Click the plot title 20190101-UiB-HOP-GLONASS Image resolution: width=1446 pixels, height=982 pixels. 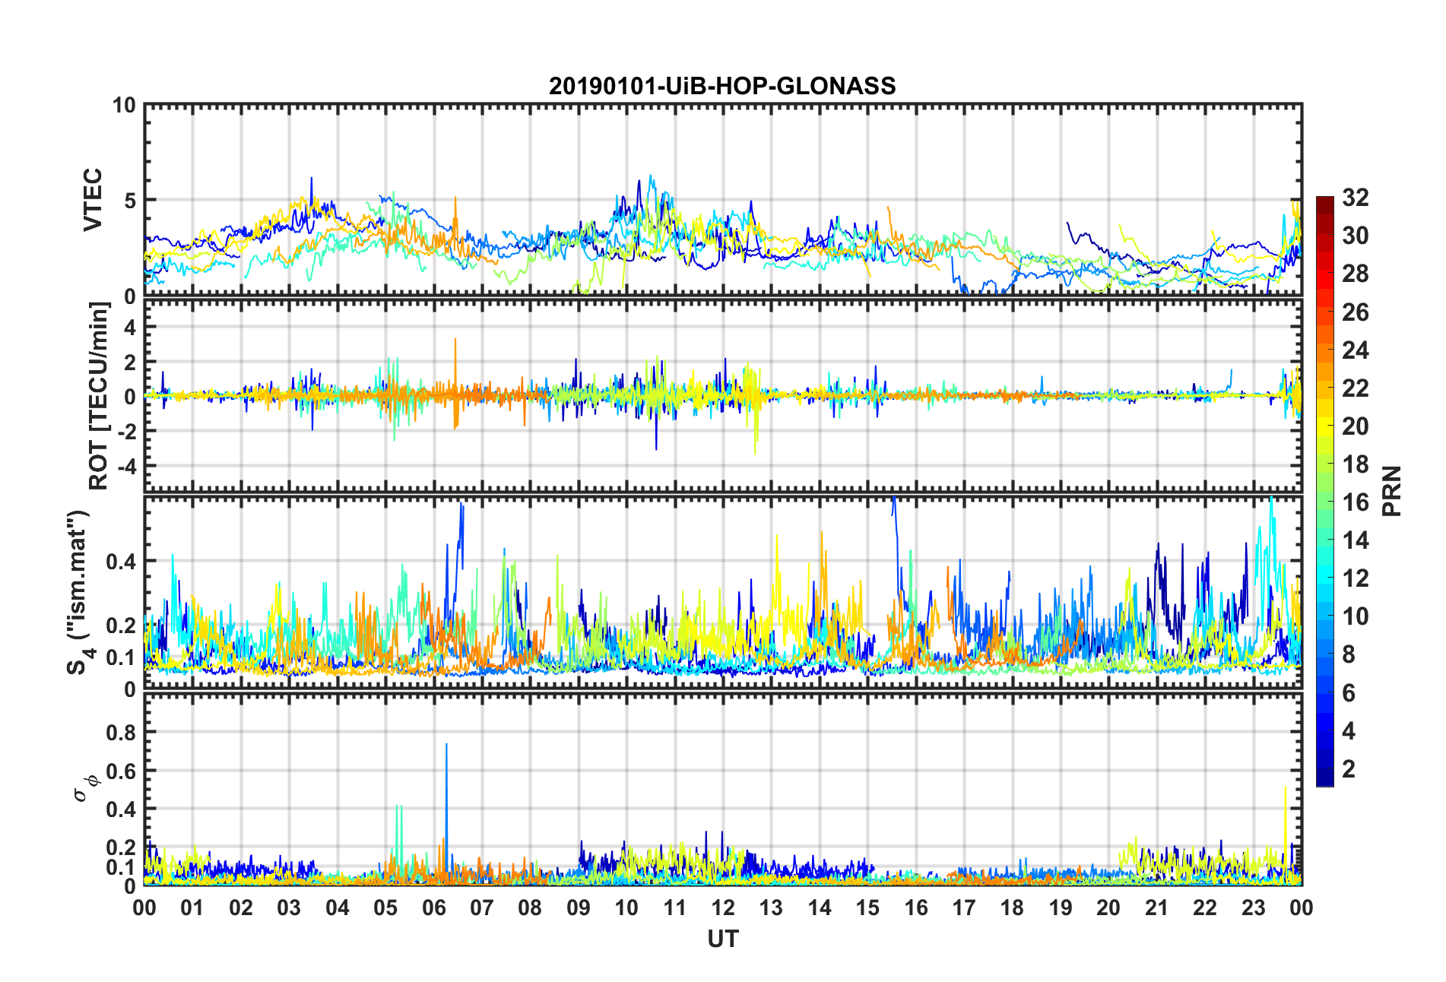point(722,86)
